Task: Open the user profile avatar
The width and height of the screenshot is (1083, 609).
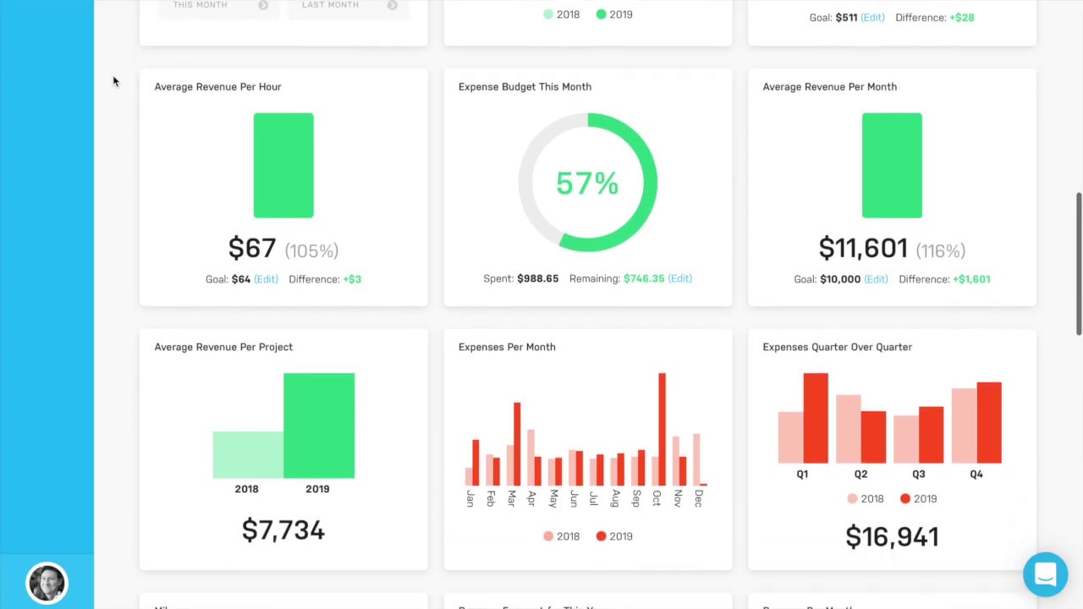Action: pyautogui.click(x=47, y=583)
